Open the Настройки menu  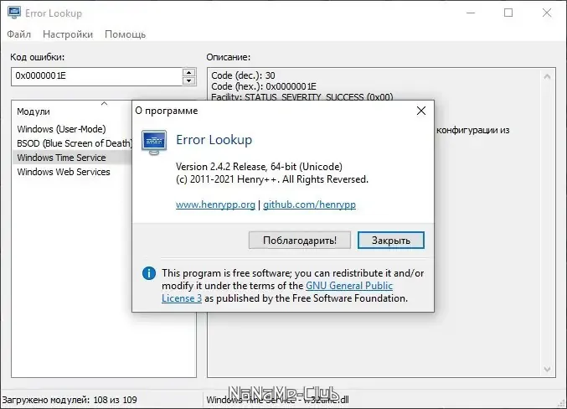pyautogui.click(x=68, y=34)
